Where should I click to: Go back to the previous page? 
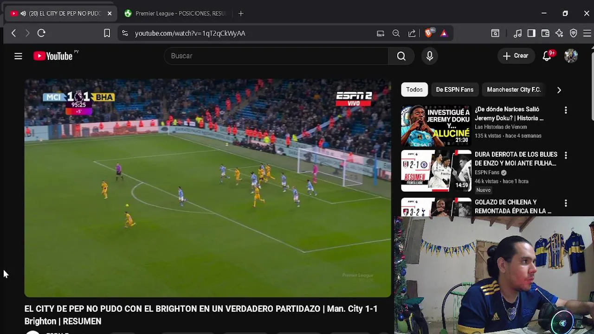[13, 33]
